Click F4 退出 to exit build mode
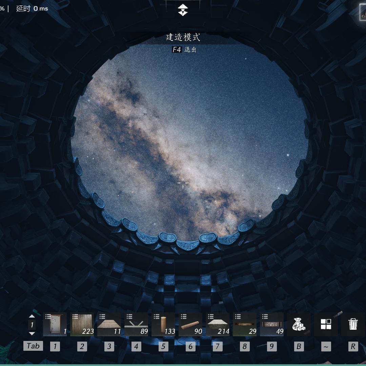This screenshot has height=366, width=366. [x=183, y=49]
